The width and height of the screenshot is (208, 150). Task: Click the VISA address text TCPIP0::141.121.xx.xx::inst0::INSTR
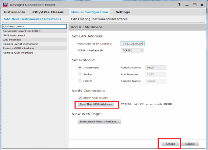coord(147,104)
